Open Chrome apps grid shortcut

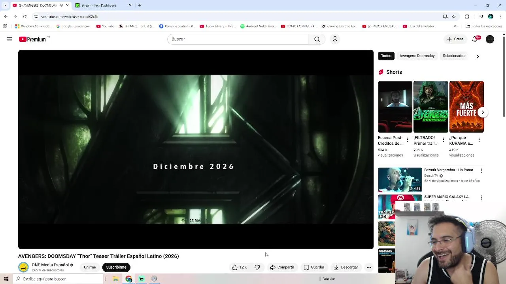point(5,26)
